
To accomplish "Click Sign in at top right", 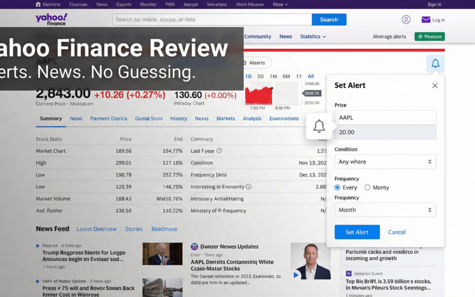I will point(434,4).
